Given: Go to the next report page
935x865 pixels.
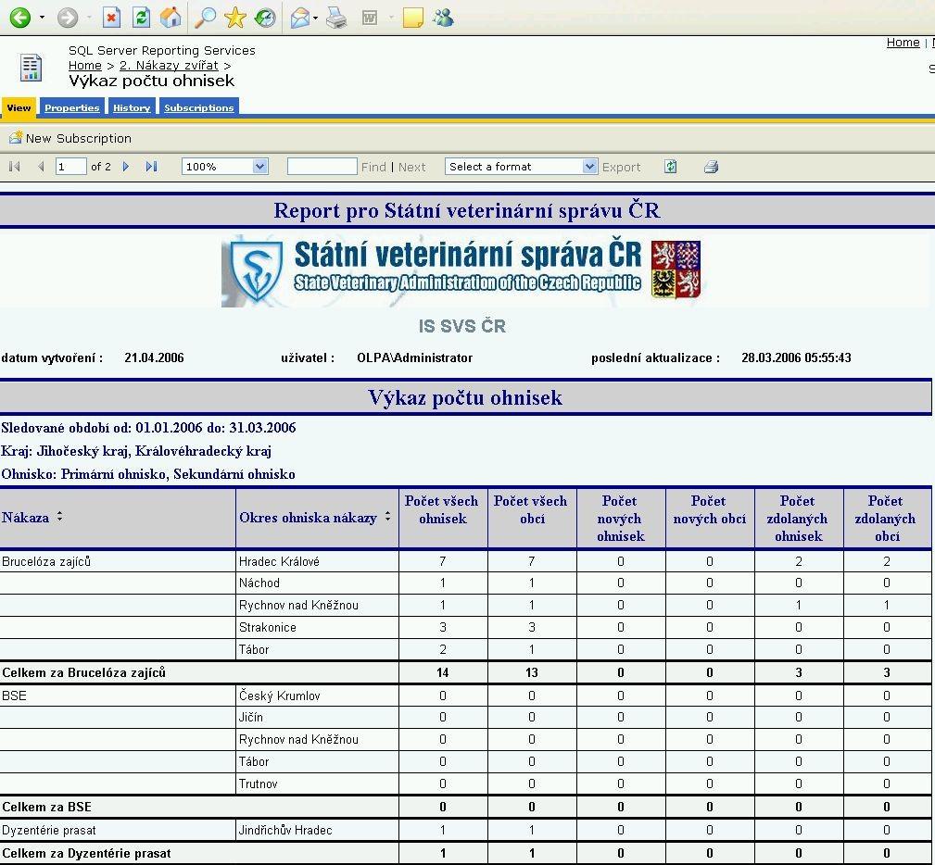Looking at the screenshot, I should (126, 167).
